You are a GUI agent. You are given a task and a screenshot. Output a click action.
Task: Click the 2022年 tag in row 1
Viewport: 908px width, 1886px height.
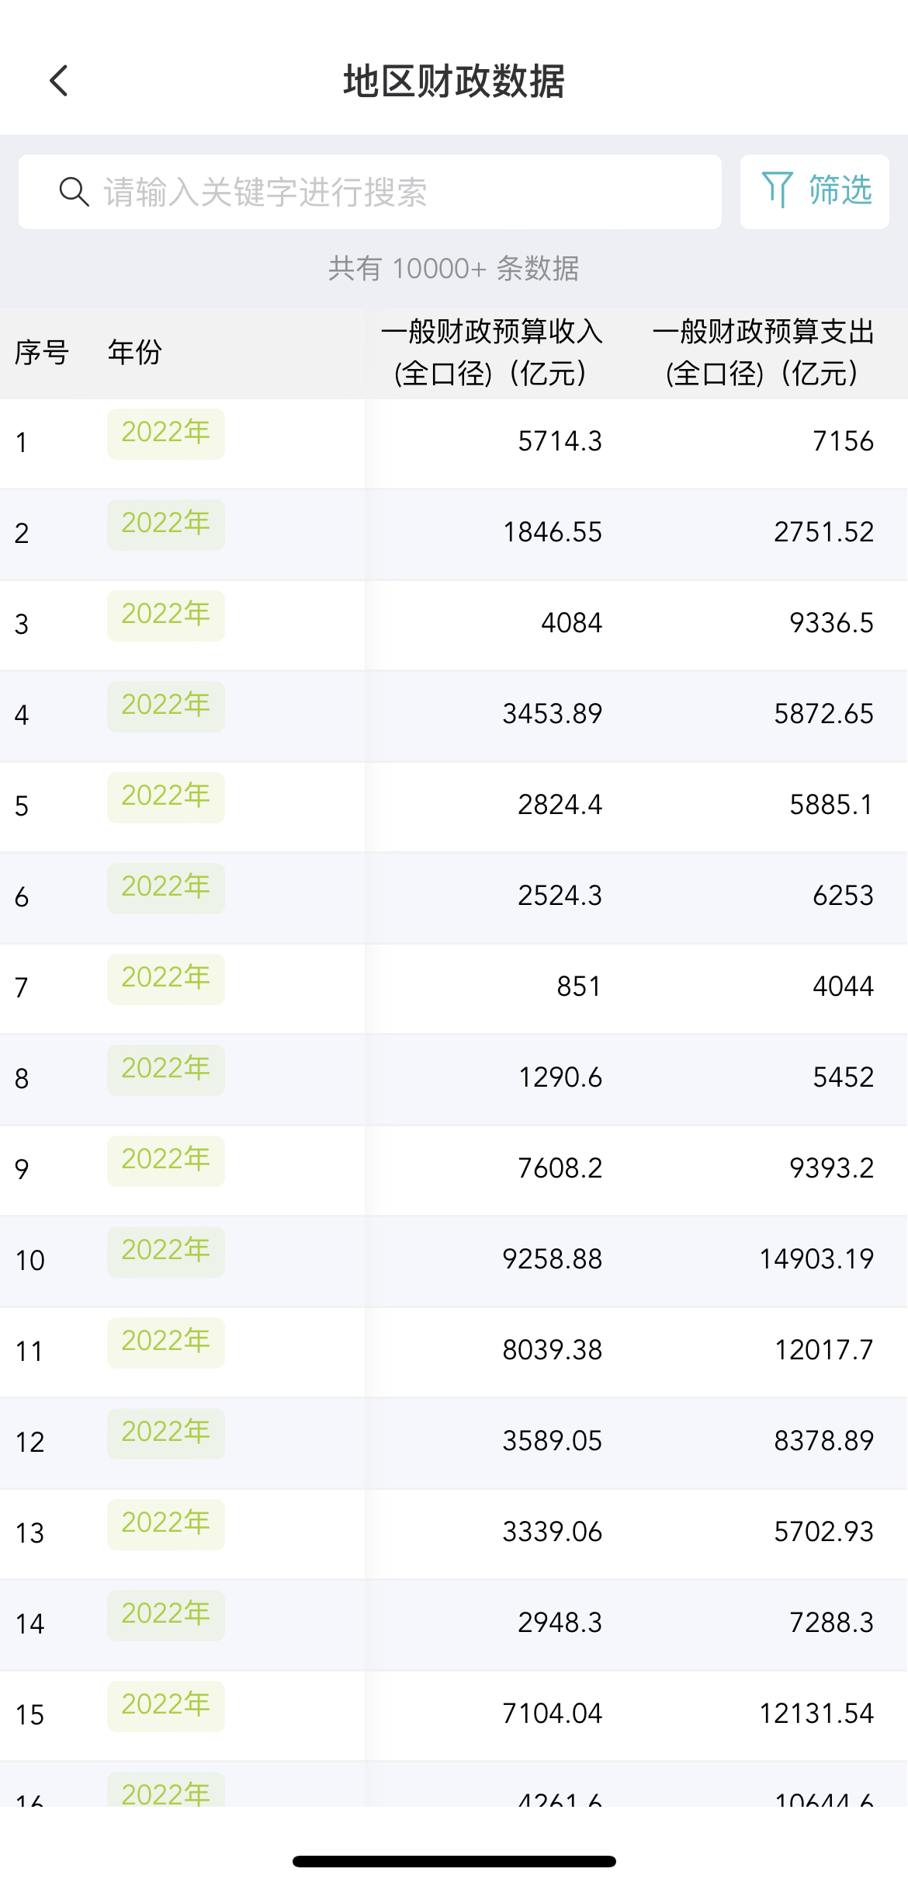pos(166,433)
